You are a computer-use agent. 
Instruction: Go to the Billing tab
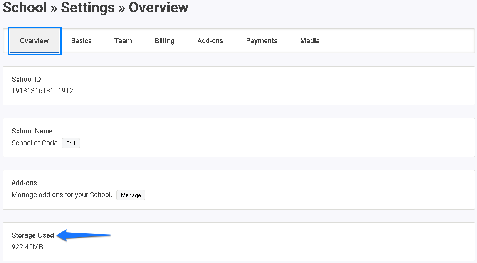165,41
